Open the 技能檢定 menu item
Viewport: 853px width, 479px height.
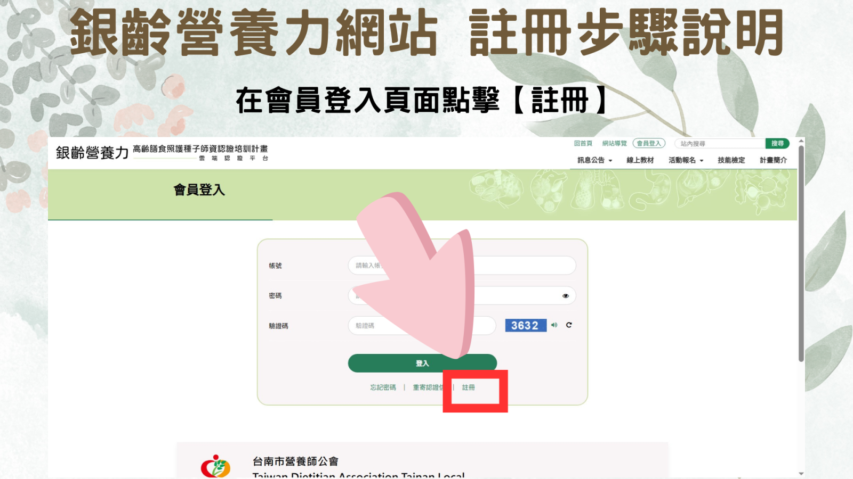click(731, 160)
